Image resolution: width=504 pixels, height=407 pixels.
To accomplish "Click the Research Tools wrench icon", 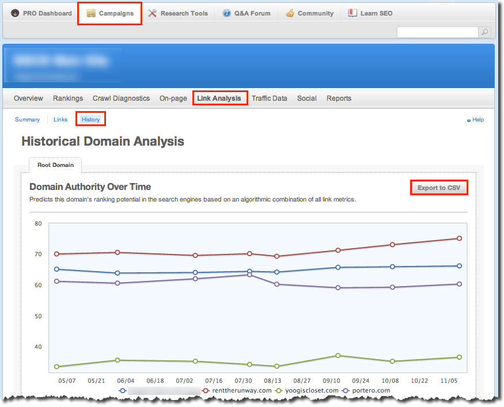I will [x=153, y=13].
